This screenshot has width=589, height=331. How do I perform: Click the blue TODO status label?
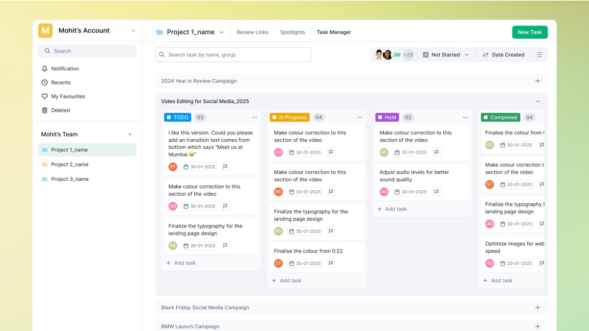[x=178, y=117]
